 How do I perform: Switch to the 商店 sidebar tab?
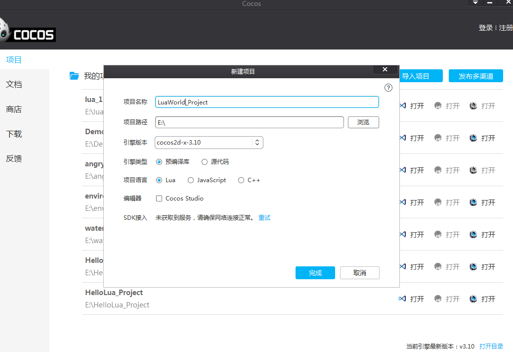tap(14, 109)
